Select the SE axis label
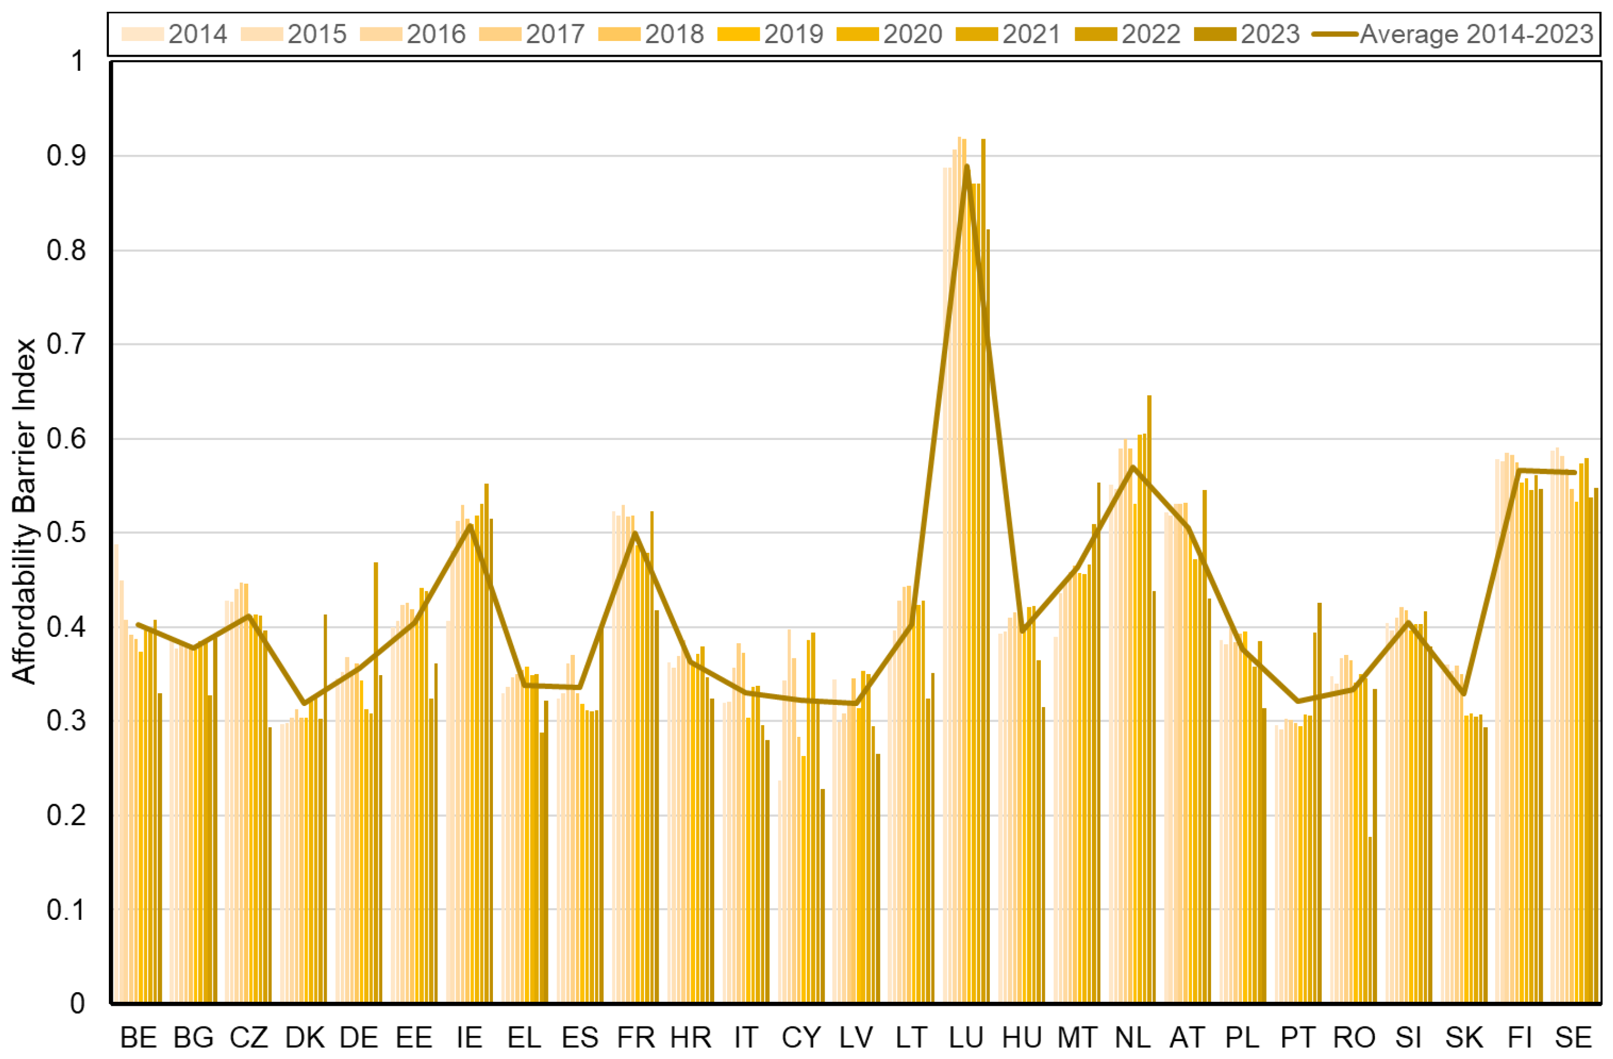1613x1059 pixels. (1573, 1037)
